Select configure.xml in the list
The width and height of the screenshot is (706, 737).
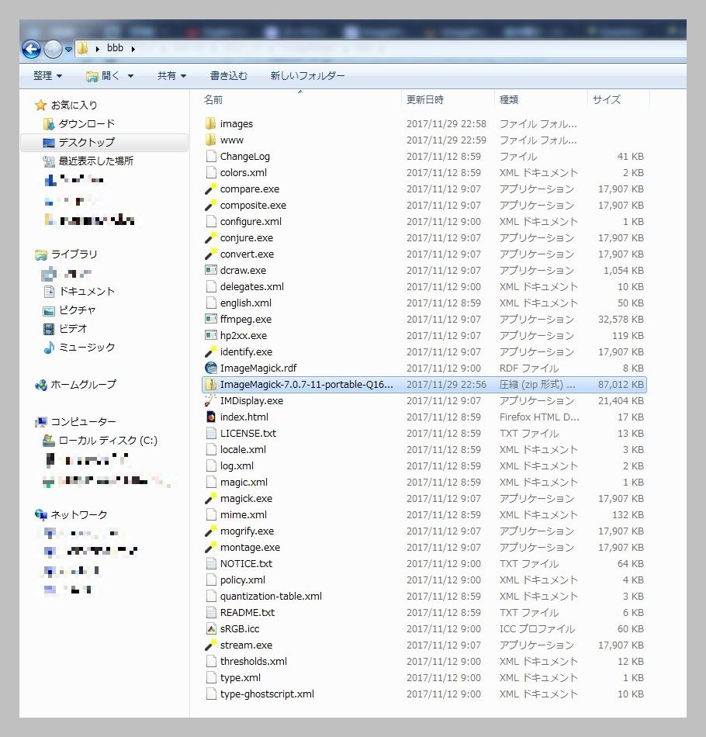(251, 221)
